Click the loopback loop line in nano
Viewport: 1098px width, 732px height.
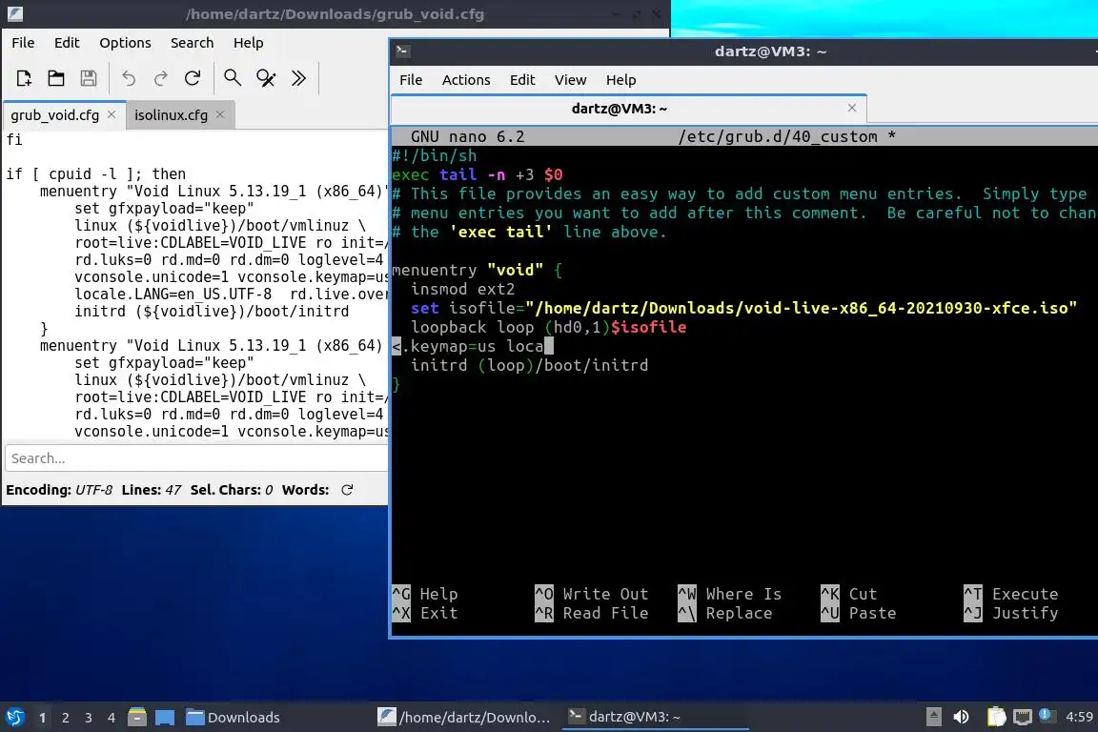[548, 327]
